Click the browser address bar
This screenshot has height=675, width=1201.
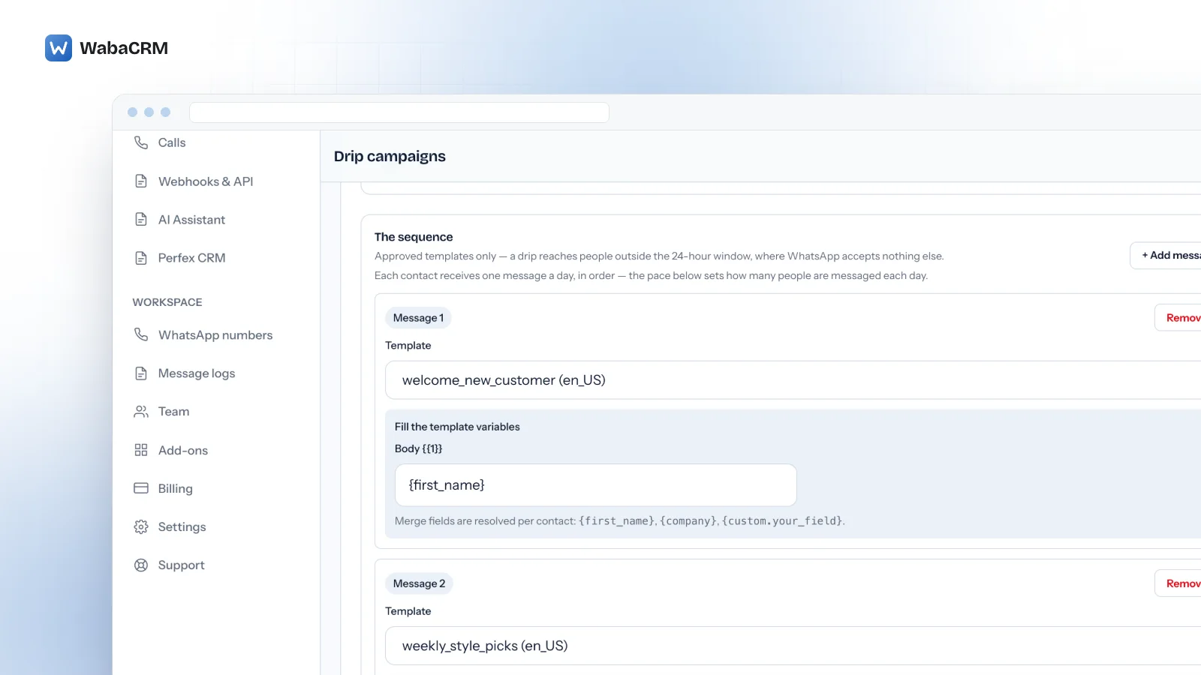coord(399,112)
